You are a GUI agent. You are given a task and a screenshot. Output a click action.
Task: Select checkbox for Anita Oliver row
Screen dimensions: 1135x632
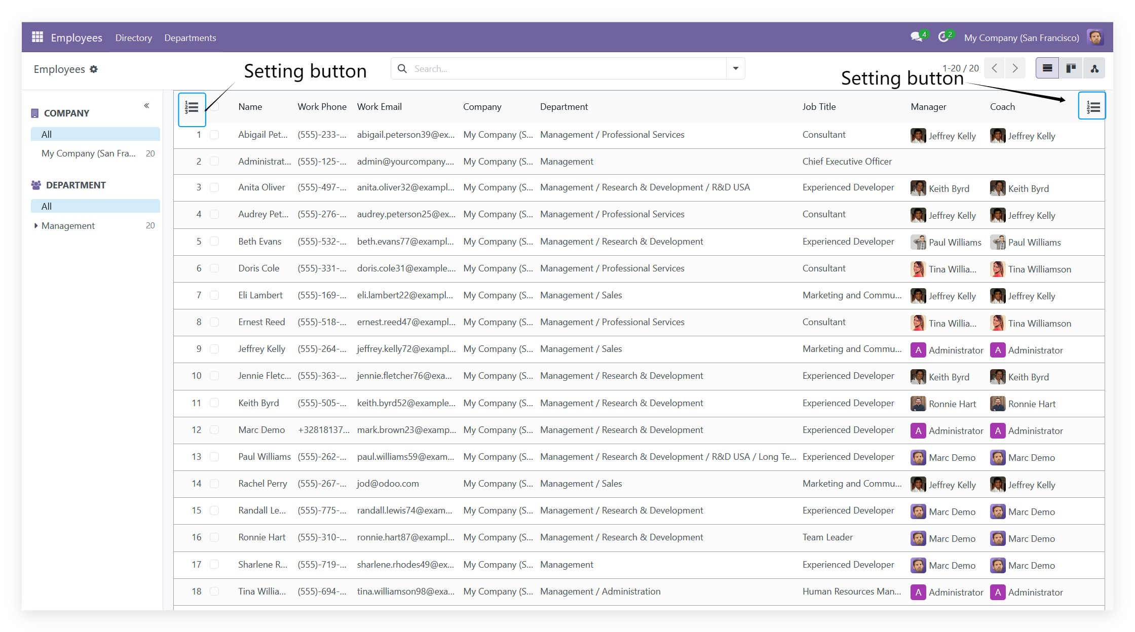click(214, 187)
